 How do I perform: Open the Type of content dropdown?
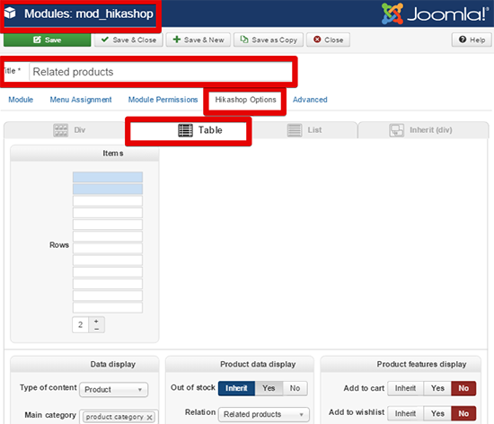pyautogui.click(x=113, y=390)
